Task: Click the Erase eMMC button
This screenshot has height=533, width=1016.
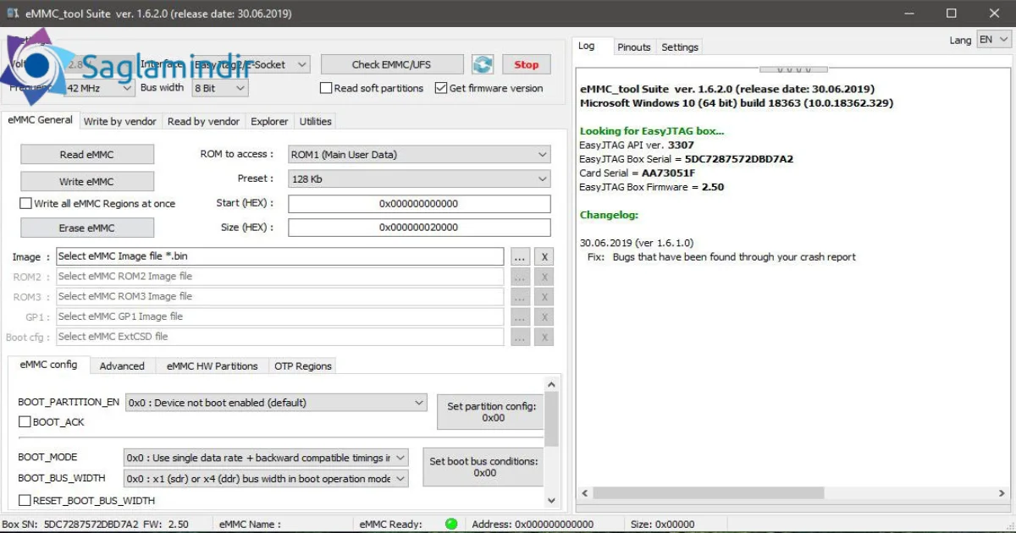Action: pos(86,228)
